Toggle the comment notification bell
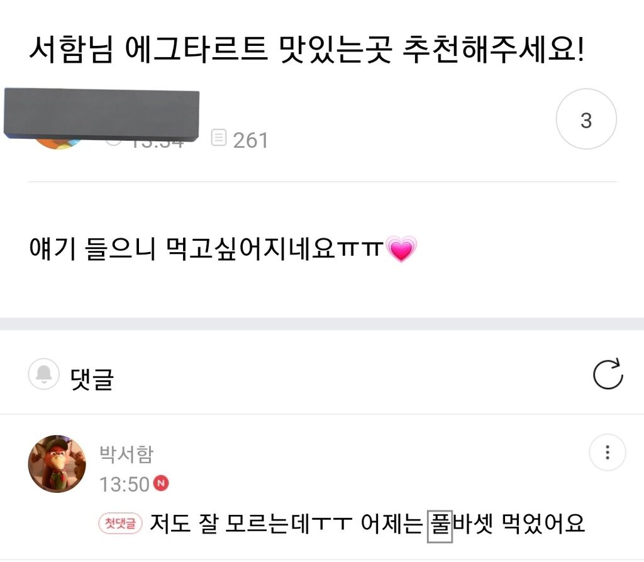 [x=44, y=374]
